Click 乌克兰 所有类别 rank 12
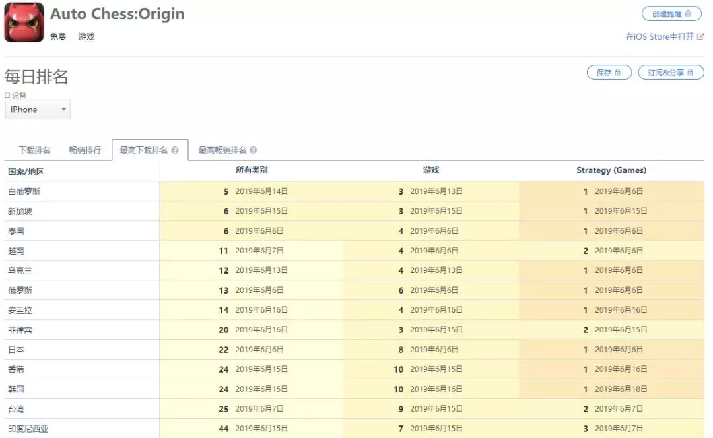Image resolution: width=713 pixels, height=438 pixels. coord(224,271)
